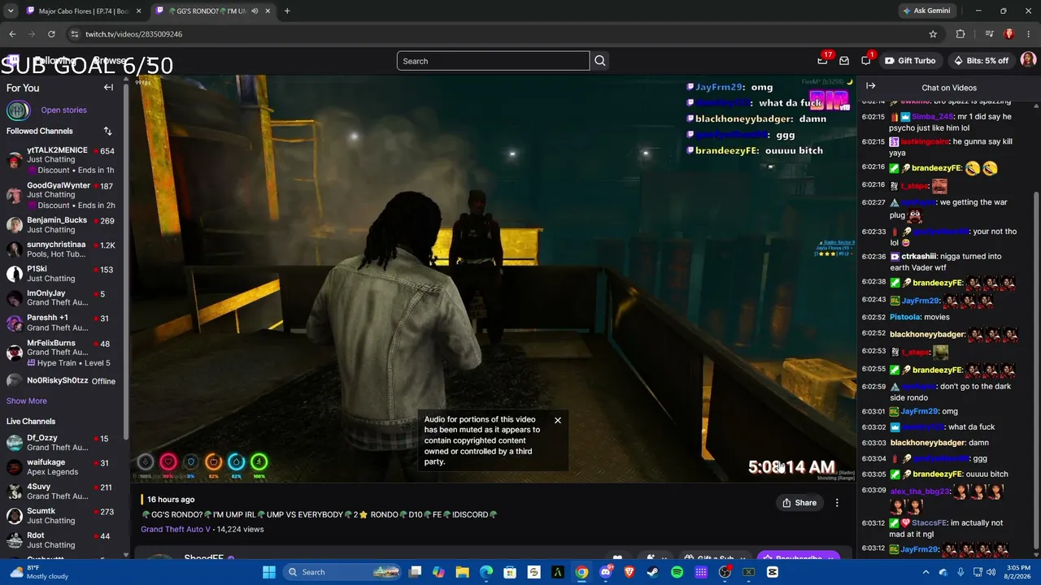Open Brave browser from the taskbar
The width and height of the screenshot is (1041, 585).
(629, 572)
